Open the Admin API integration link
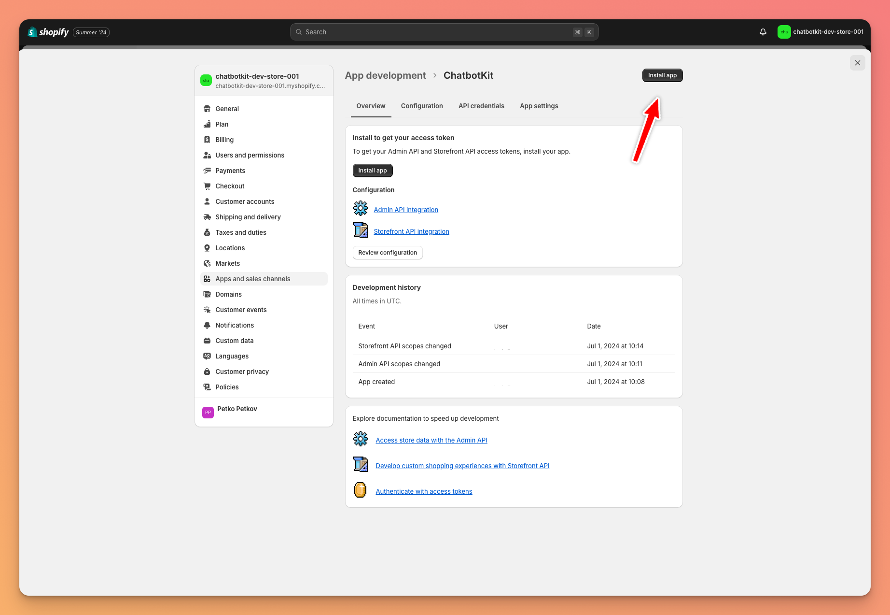890x615 pixels. pyautogui.click(x=406, y=210)
